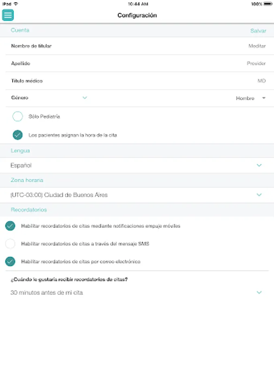
Task: Enable SMS appointment reminders checkbox
Action: (x=10, y=244)
